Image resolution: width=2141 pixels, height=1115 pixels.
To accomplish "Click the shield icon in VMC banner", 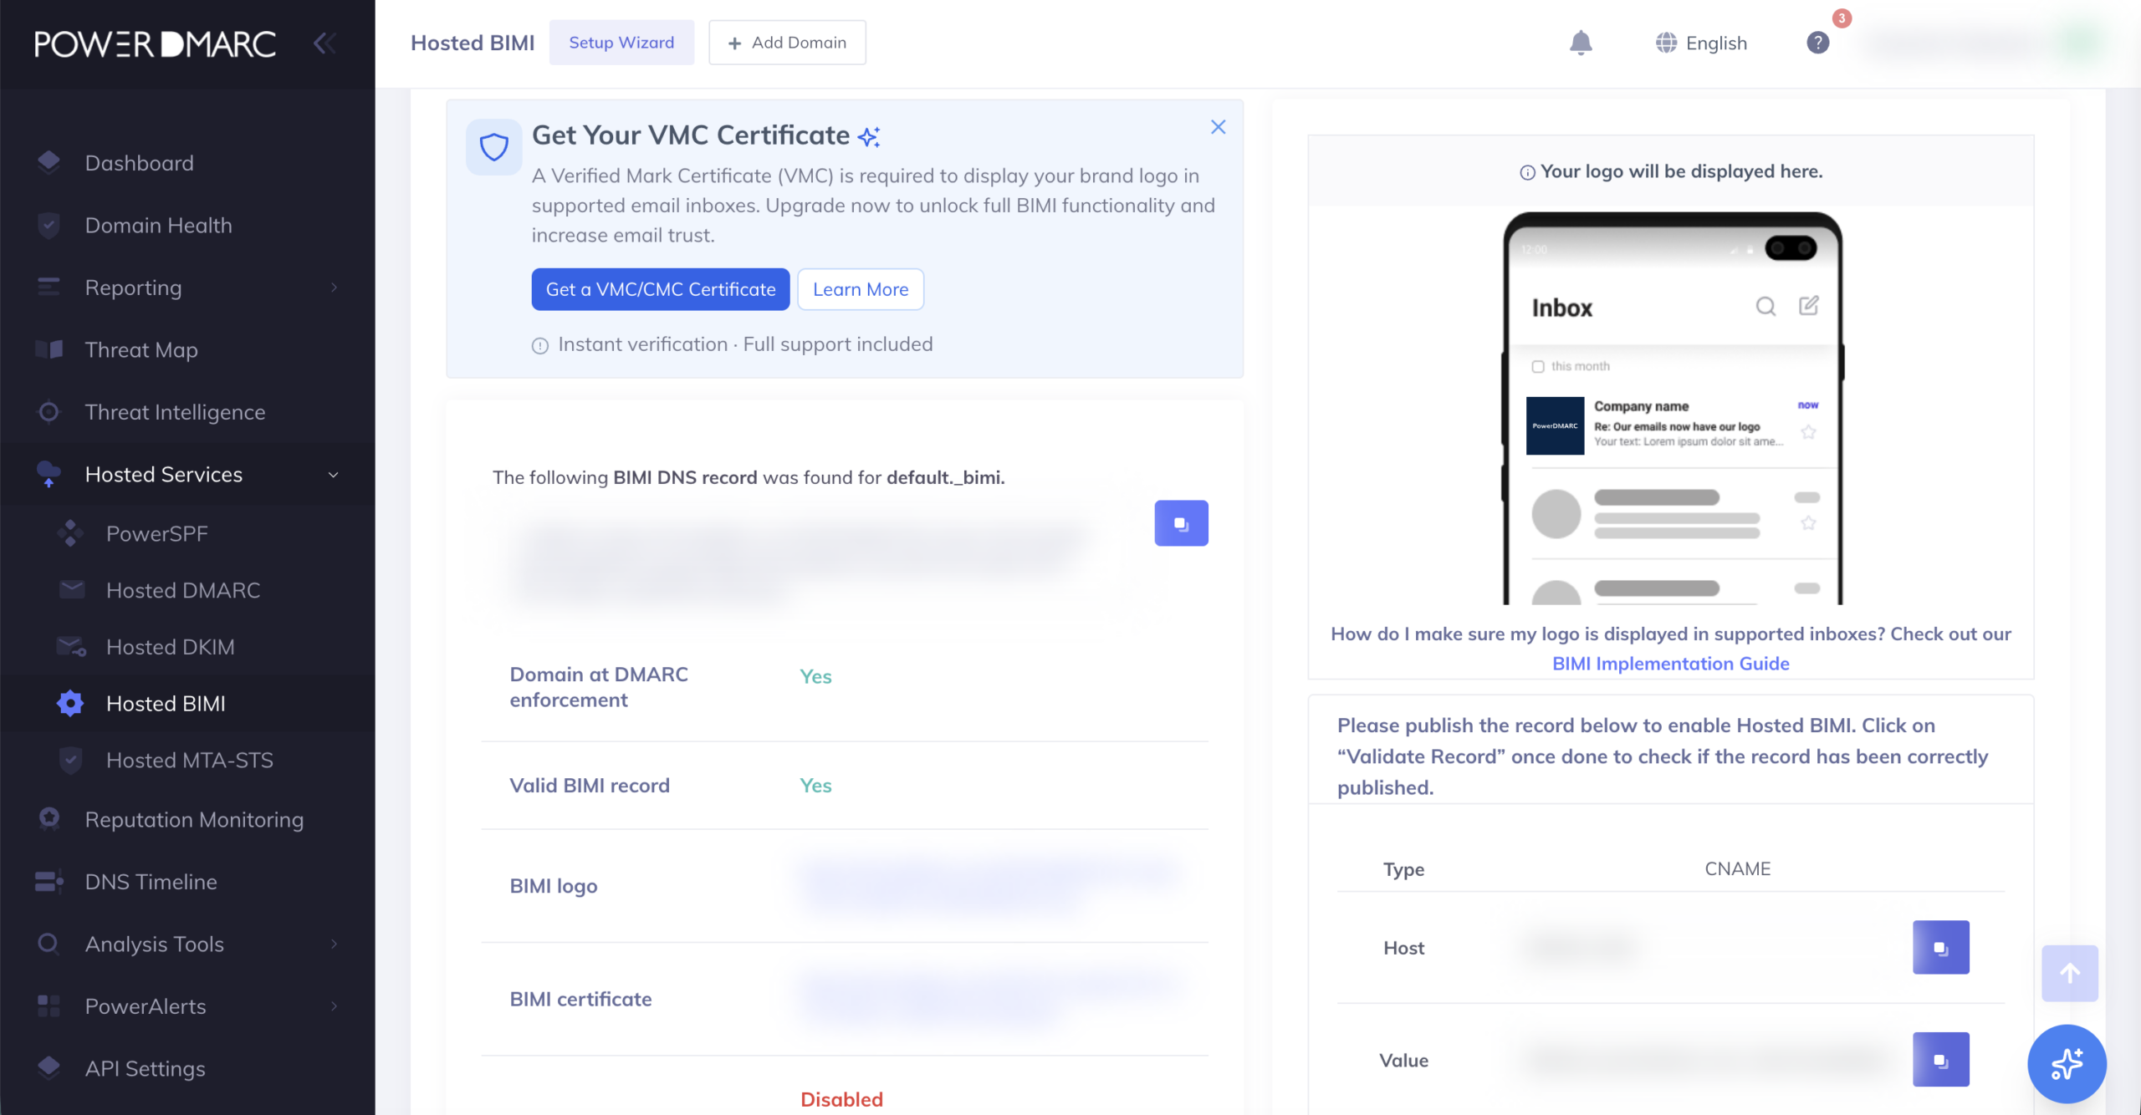I will [493, 147].
